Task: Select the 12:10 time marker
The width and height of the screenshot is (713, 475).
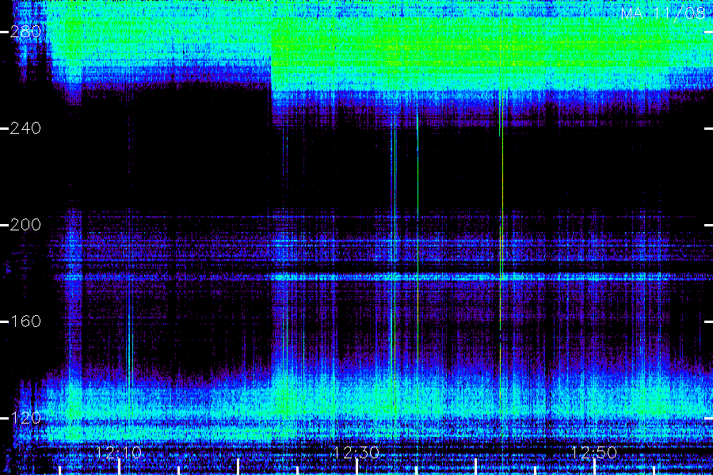Action: (x=119, y=453)
